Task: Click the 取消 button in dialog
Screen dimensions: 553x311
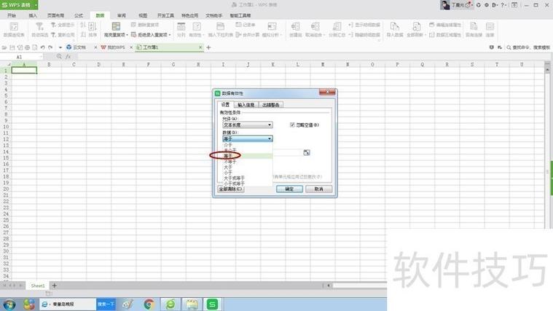Action: click(x=318, y=189)
